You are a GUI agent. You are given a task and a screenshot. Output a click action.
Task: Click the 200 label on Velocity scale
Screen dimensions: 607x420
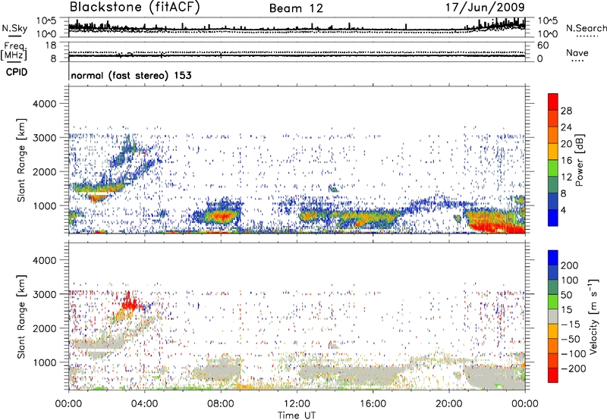[x=570, y=265]
